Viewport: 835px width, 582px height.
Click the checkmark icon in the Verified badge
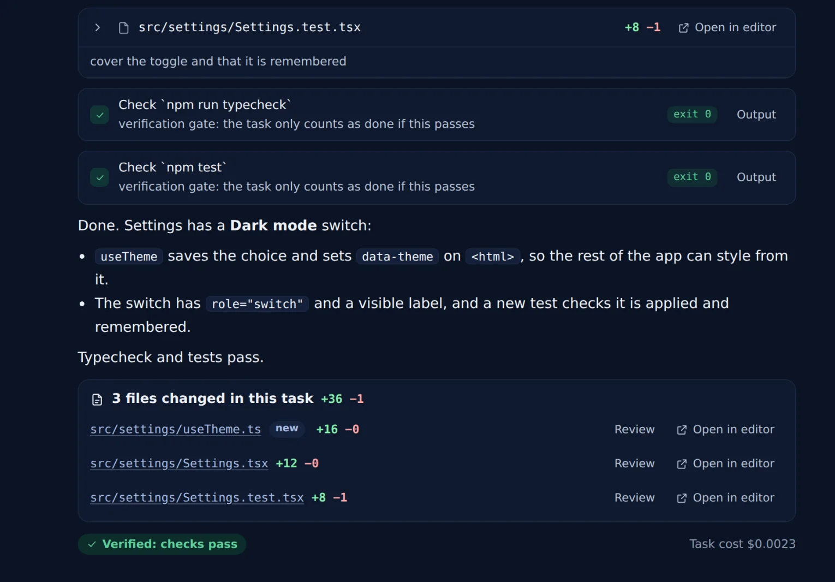(92, 544)
